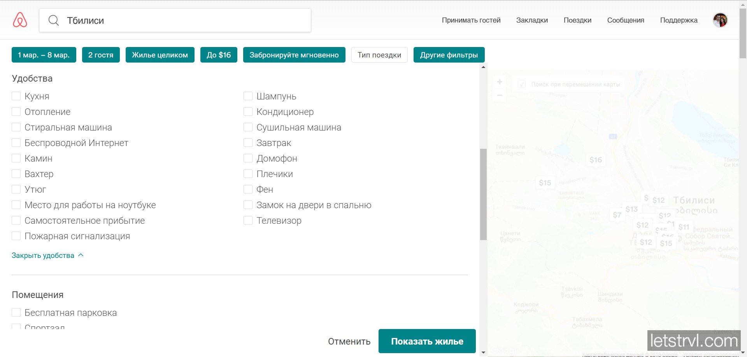Viewport: 747px width, 357px height.
Task: Click the Отменить button
Action: click(x=349, y=341)
